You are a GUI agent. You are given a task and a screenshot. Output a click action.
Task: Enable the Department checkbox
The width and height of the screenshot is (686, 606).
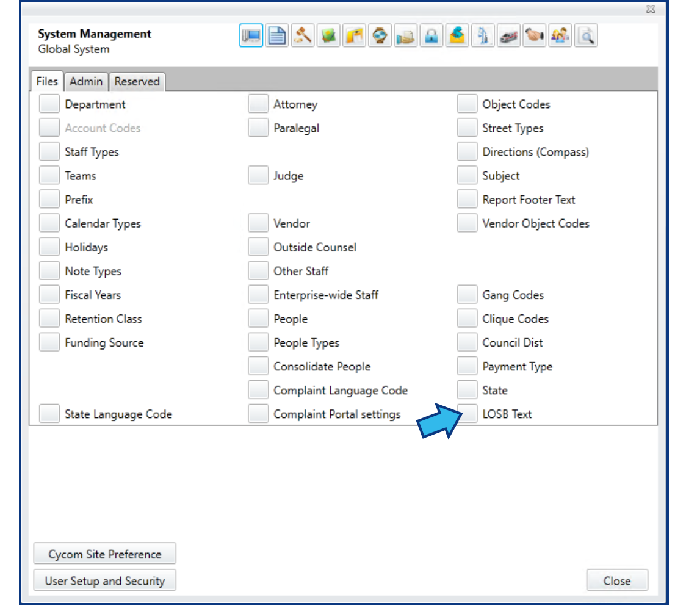(x=49, y=104)
